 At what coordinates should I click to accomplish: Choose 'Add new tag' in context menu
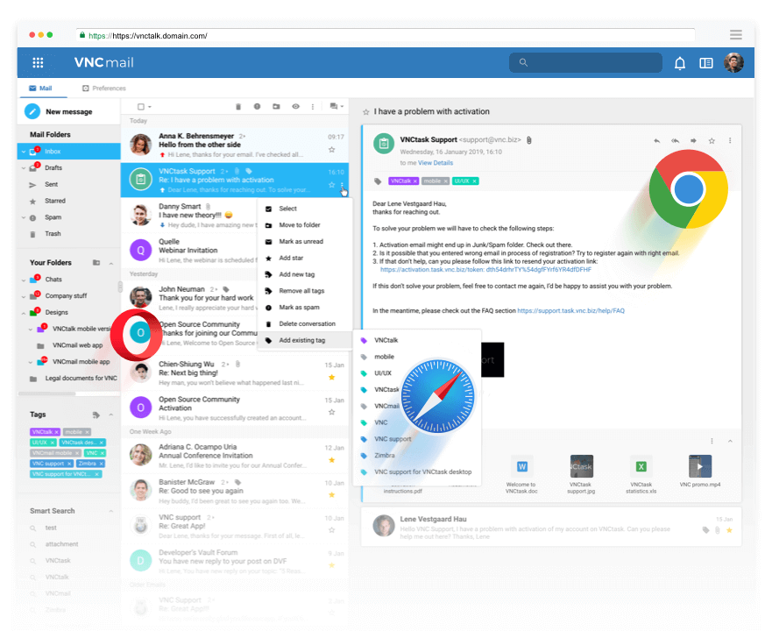pyautogui.click(x=305, y=274)
